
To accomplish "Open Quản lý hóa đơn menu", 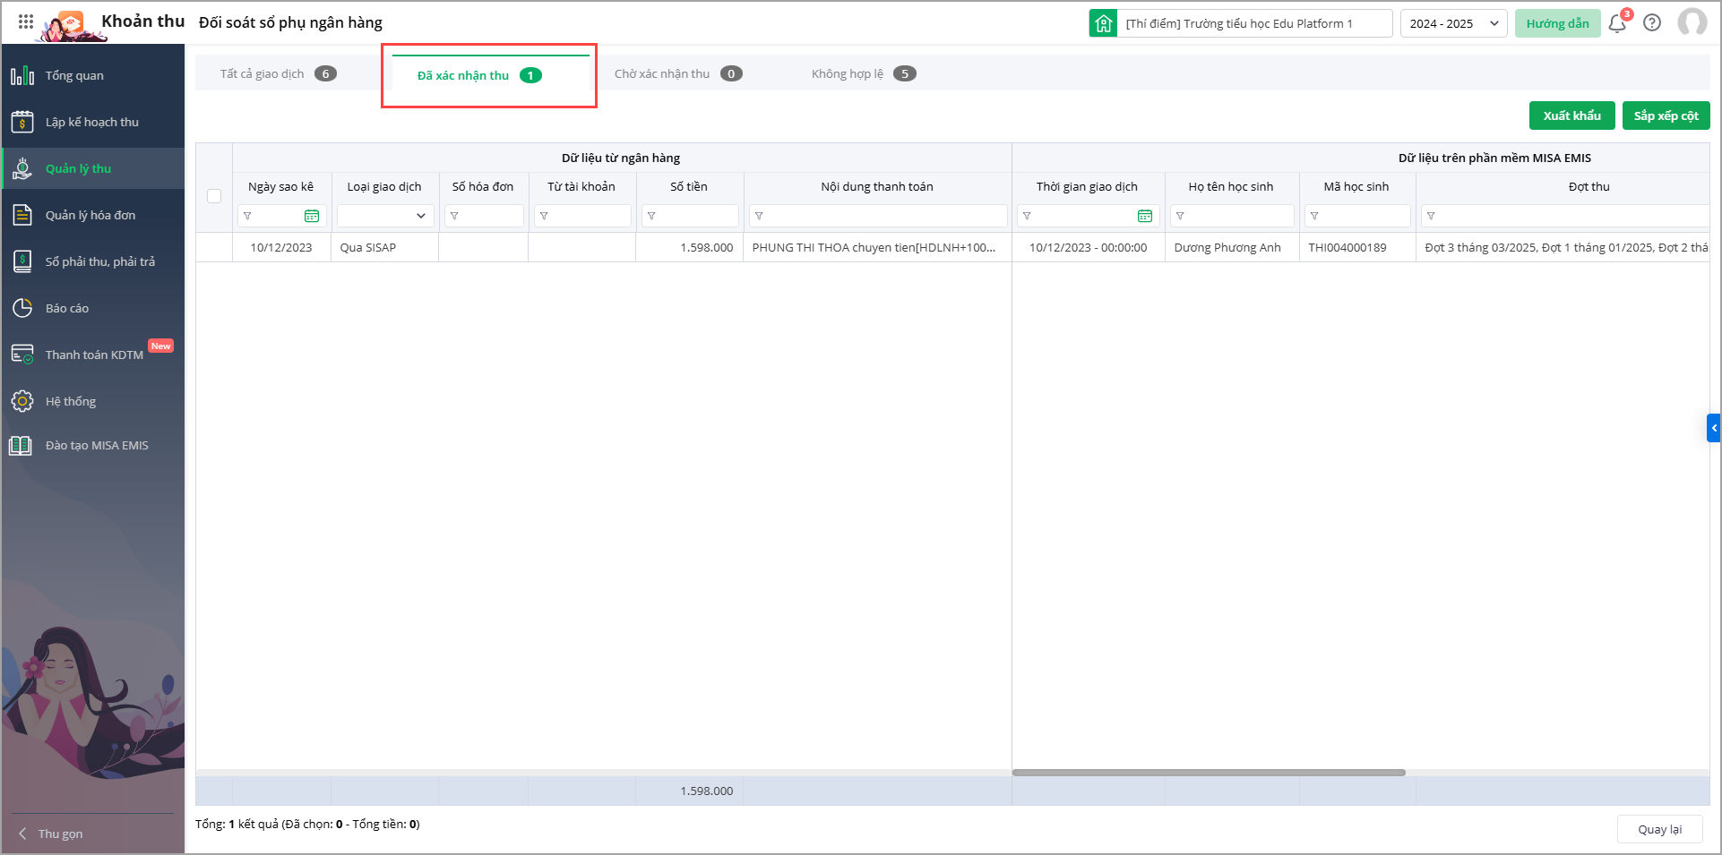I will [x=93, y=215].
